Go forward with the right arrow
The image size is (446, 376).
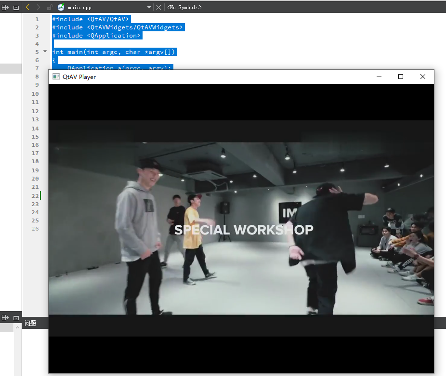tap(39, 7)
